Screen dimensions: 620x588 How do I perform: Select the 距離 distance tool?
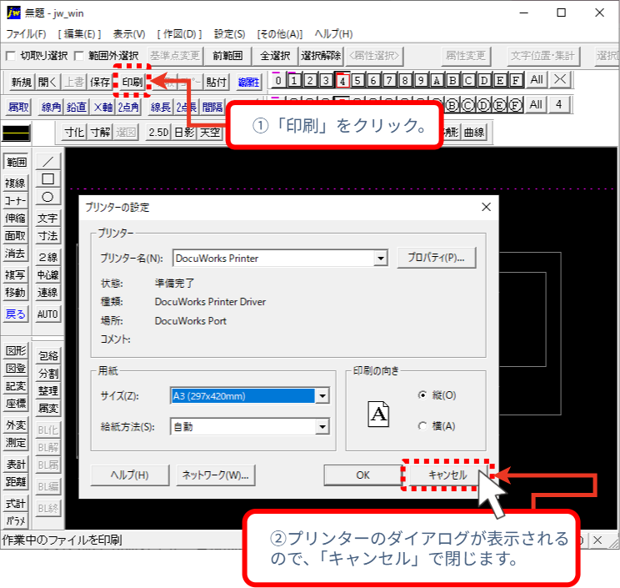pyautogui.click(x=16, y=481)
